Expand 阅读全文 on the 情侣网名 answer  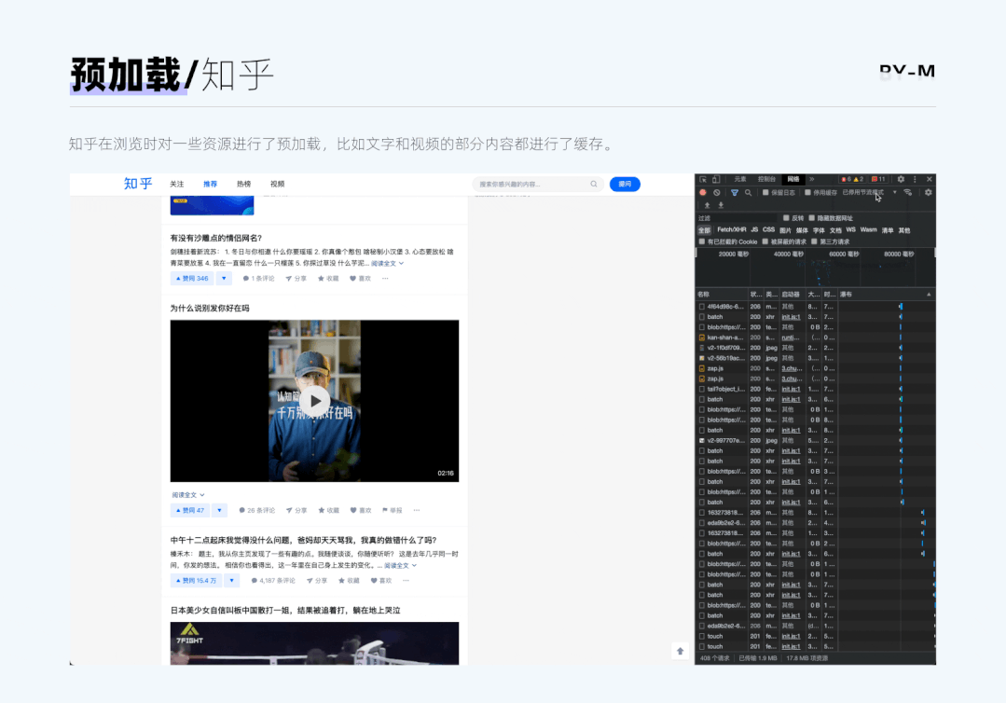click(388, 263)
